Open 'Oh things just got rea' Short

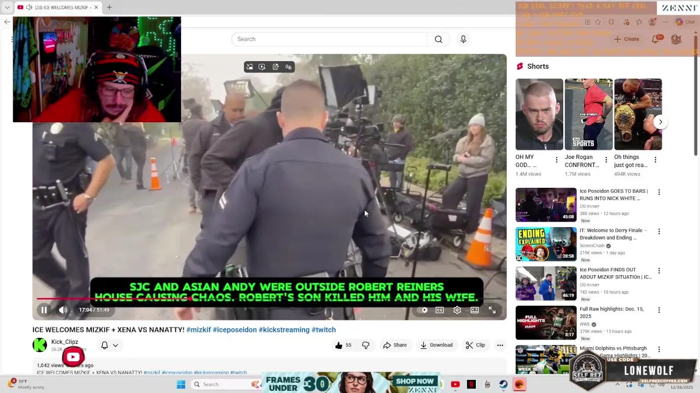[638, 114]
